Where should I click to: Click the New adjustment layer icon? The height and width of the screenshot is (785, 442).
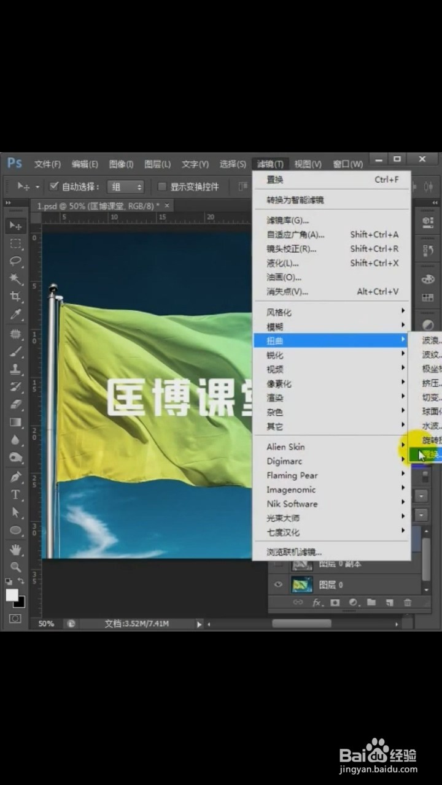(353, 603)
